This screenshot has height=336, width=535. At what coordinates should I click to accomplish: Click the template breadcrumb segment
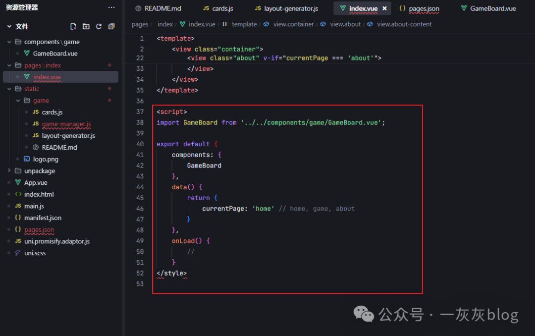pos(244,24)
